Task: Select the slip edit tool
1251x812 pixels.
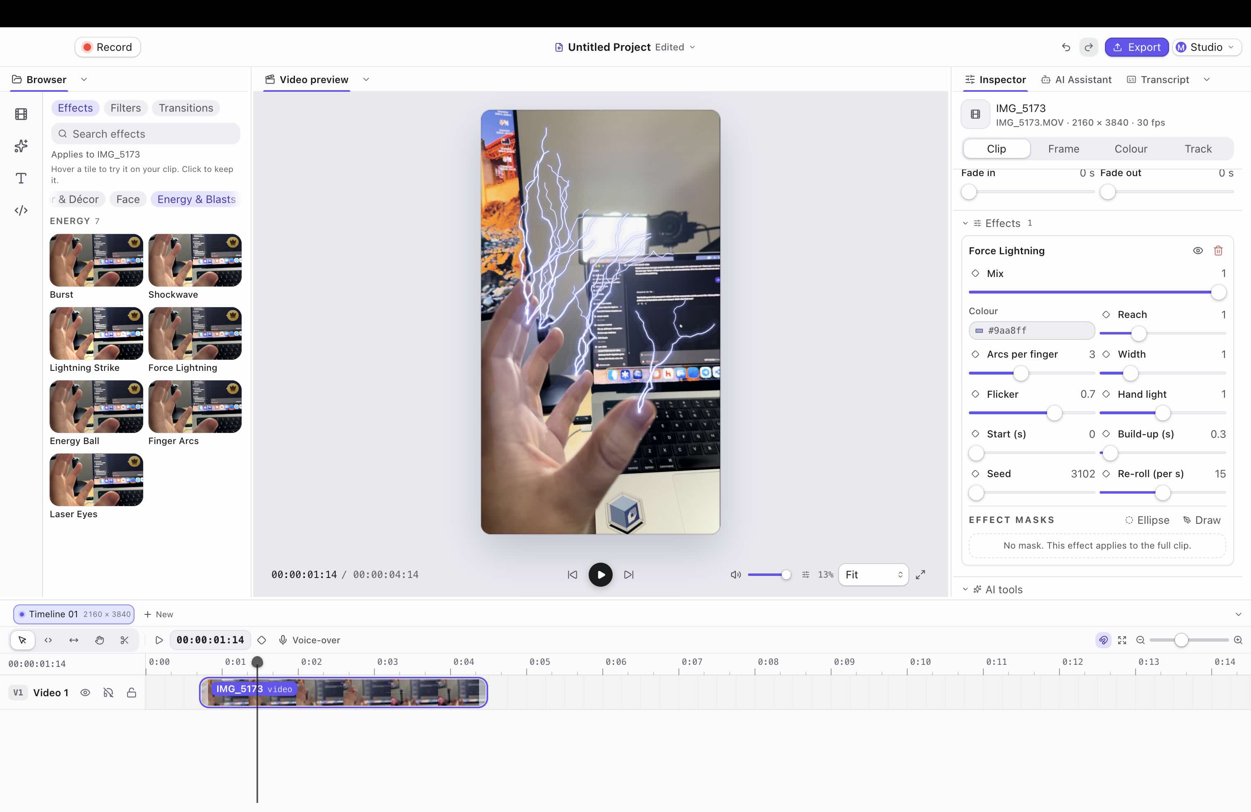Action: tap(74, 640)
